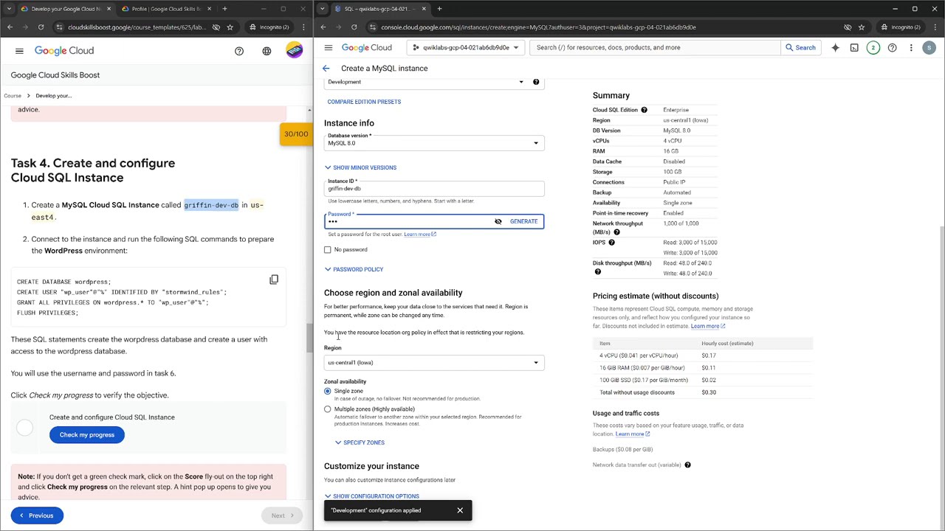Click the Skills Boost page scrollbar

coord(310,338)
